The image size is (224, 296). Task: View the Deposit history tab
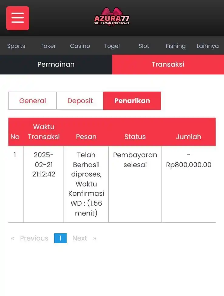point(80,101)
